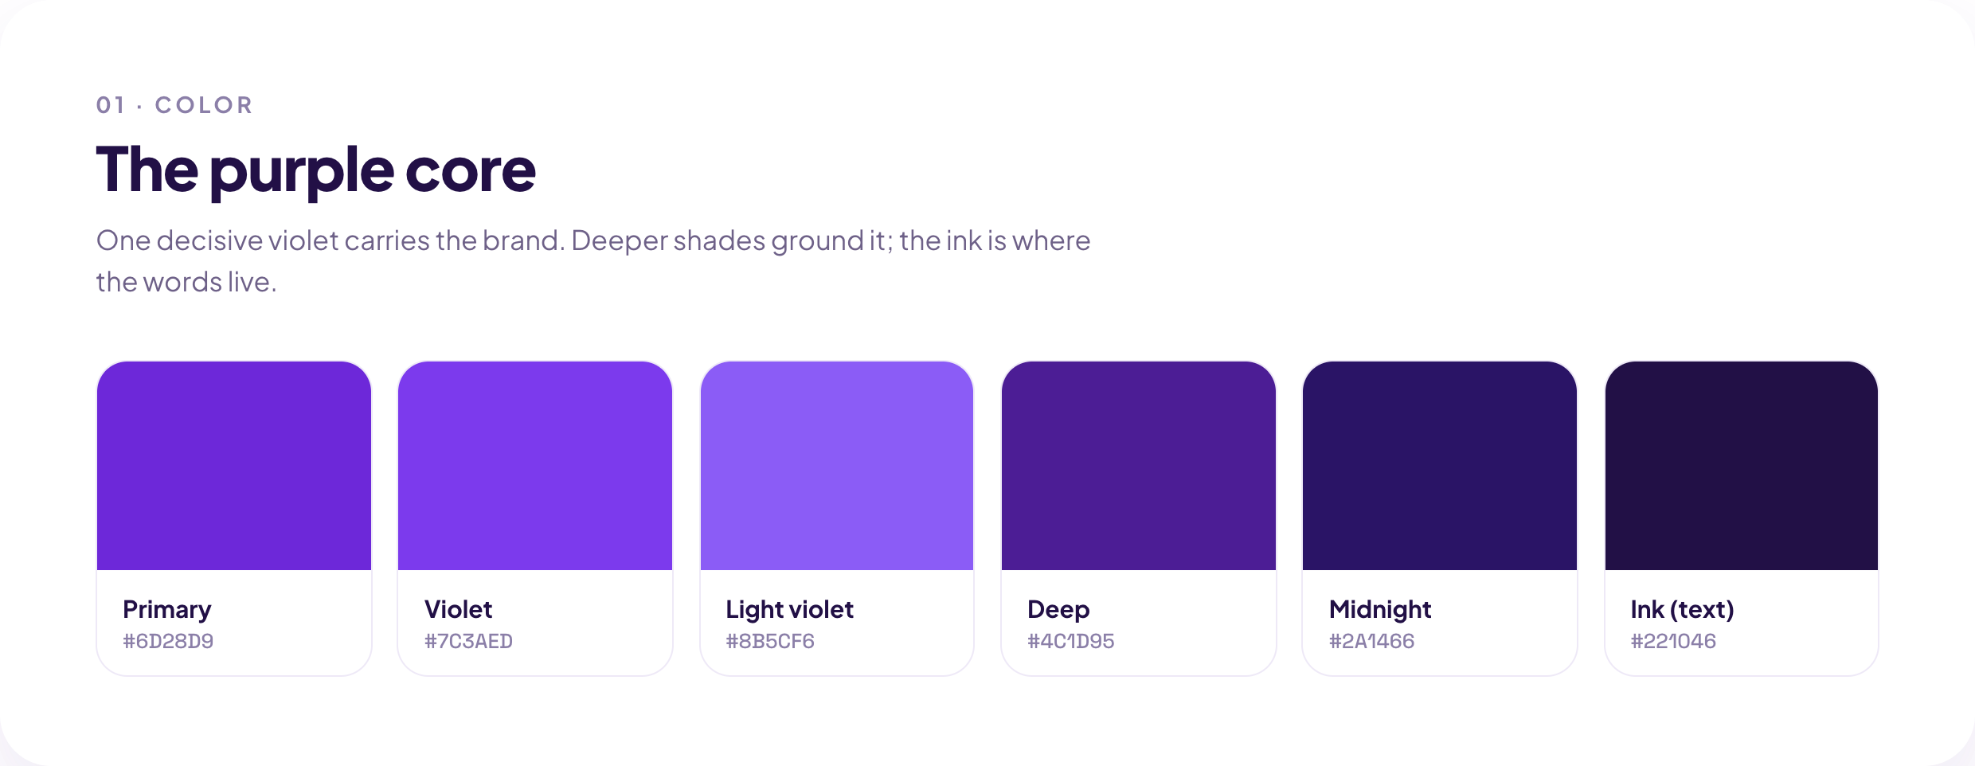Choose the Deep purple swatch
Image resolution: width=1975 pixels, height=766 pixels.
(1139, 466)
